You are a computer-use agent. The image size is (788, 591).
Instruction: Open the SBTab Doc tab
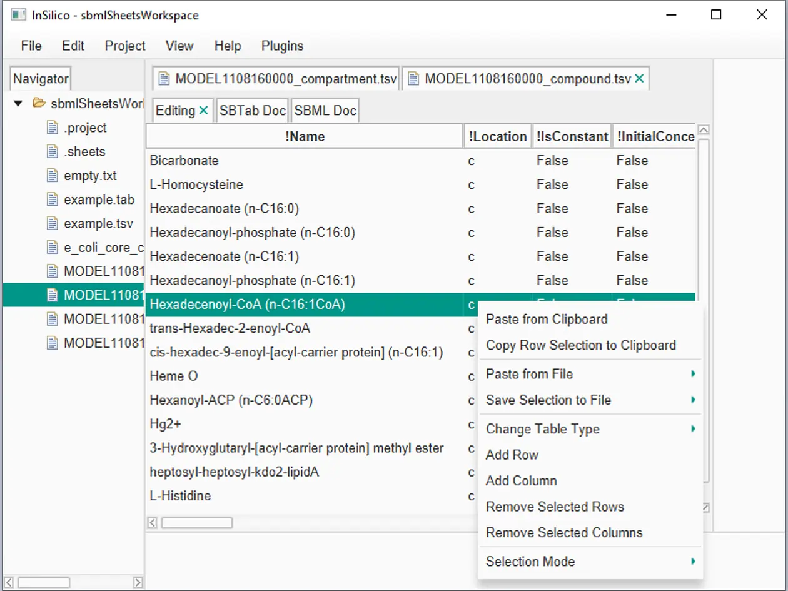pos(253,111)
